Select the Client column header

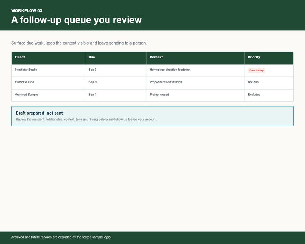[48, 58]
